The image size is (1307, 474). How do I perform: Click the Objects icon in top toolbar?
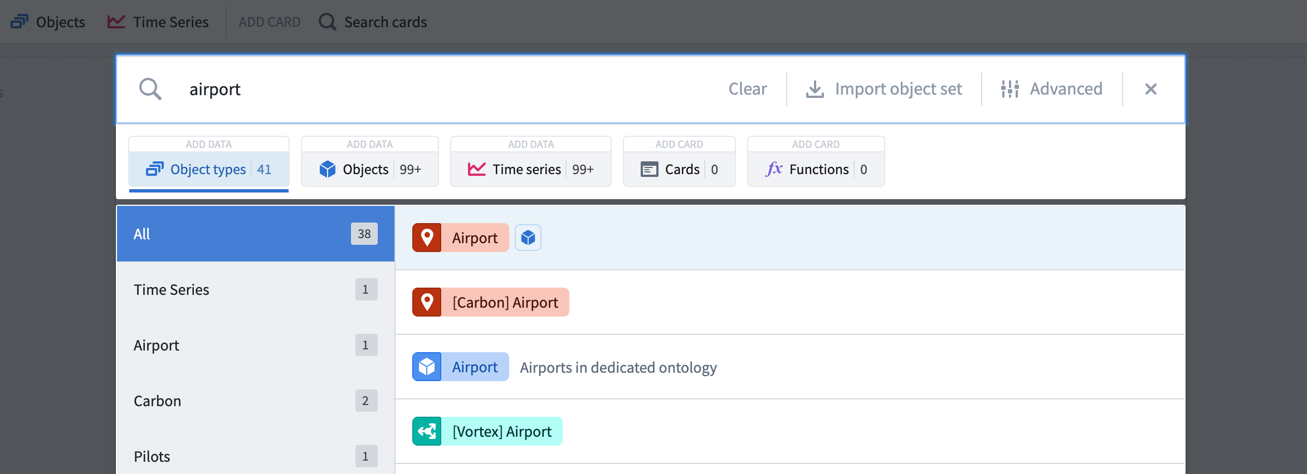[19, 22]
